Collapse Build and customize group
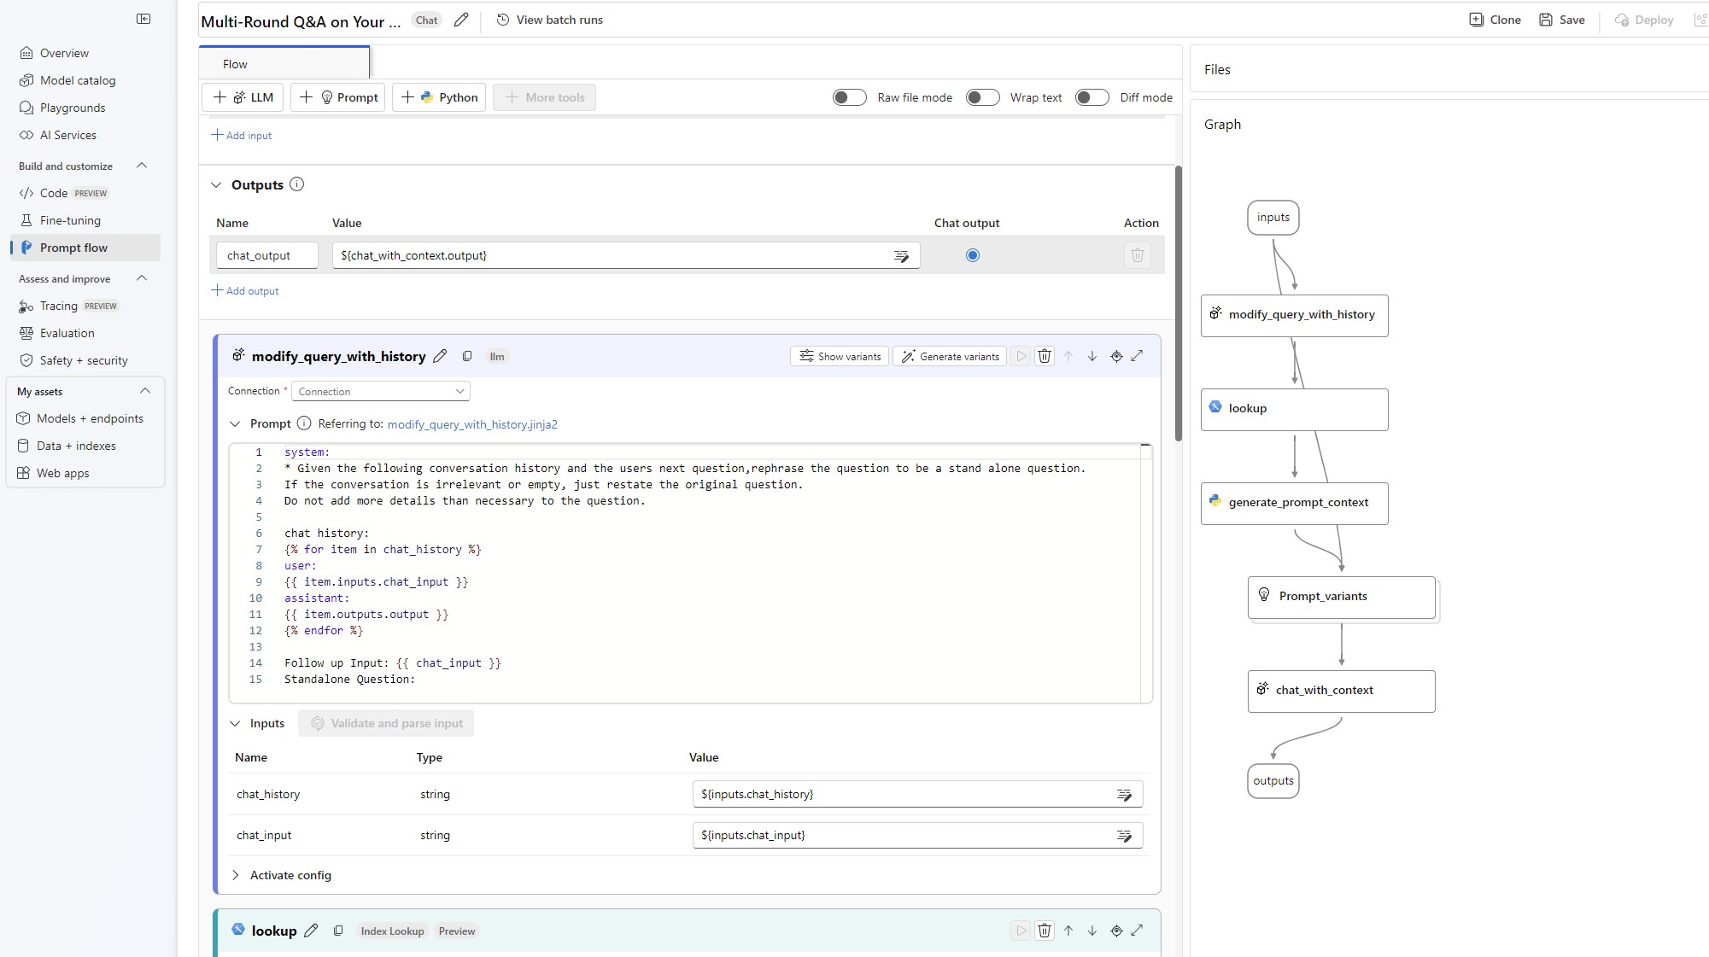1709x957 pixels. pos(142,166)
